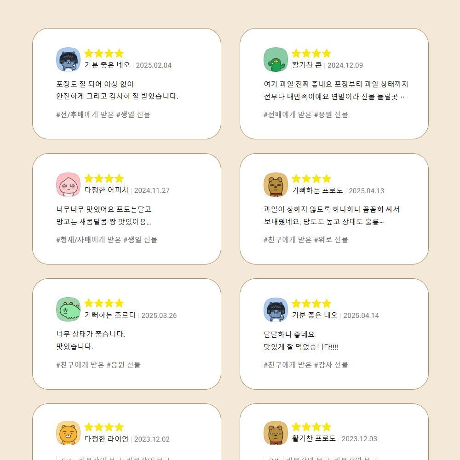460x460 pixels.
Task: Open the #형제/자매 hashtag
Action: pyautogui.click(x=74, y=240)
